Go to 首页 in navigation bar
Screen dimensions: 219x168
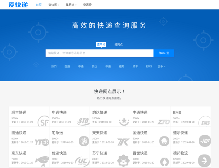point(39,5)
